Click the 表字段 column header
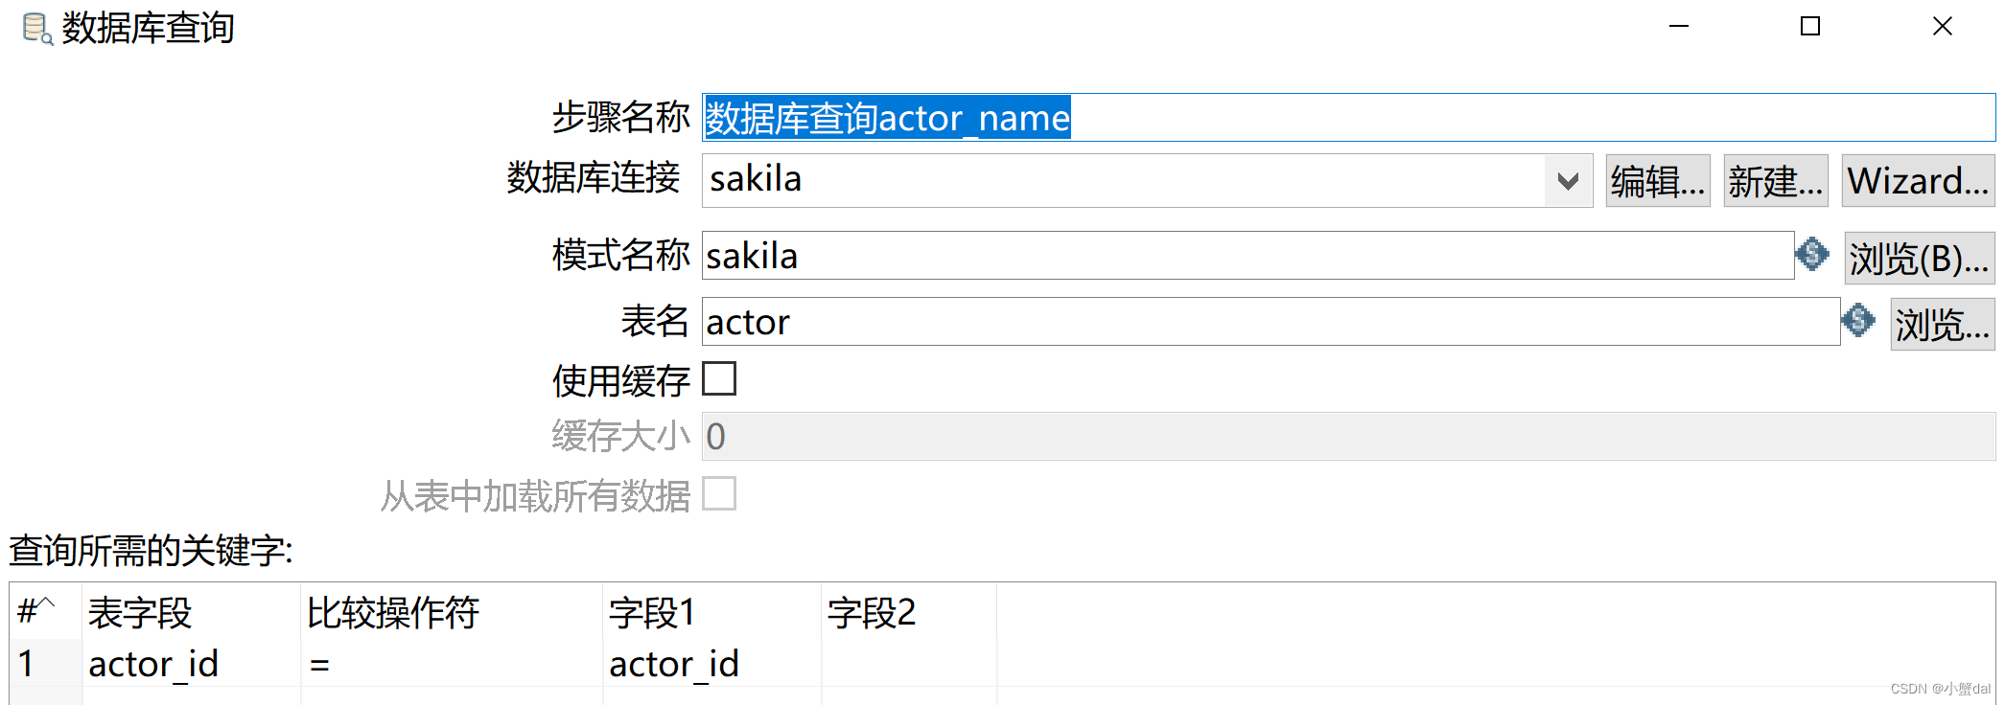Screen dimensions: 2005x705 click(x=191, y=612)
